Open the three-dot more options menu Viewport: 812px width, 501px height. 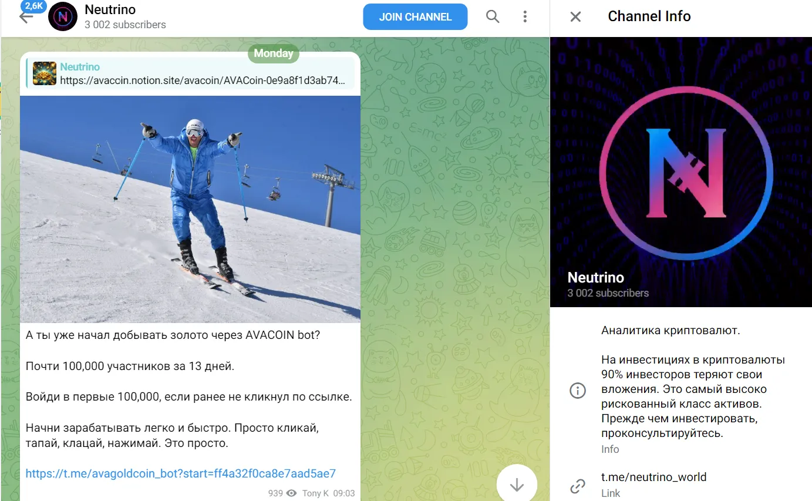pos(525,16)
